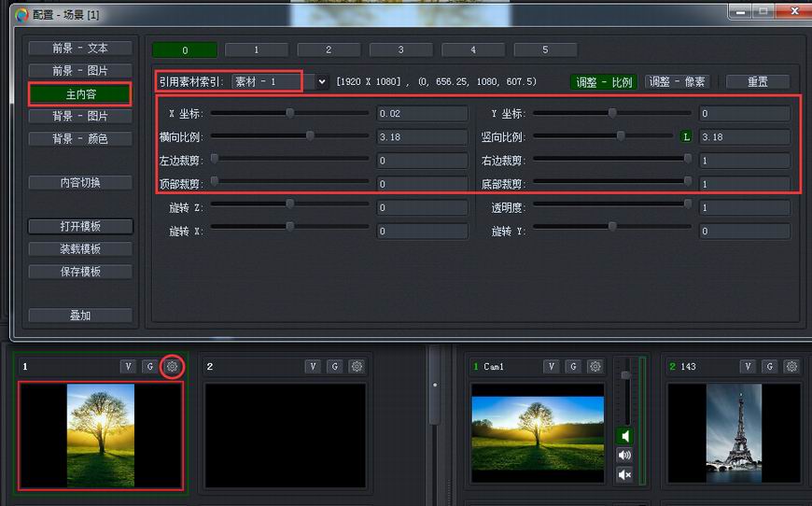812x506 pixels.
Task: Open settings gear for Cam1 source
Action: (x=595, y=367)
